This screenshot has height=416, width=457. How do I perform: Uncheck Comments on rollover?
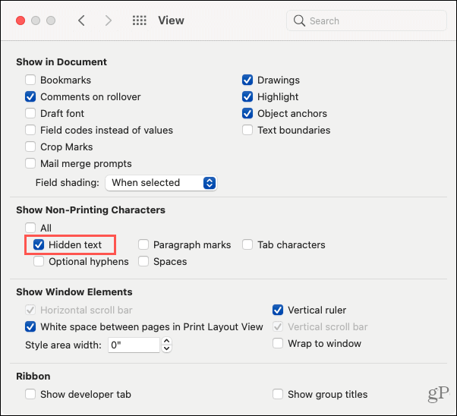30,96
